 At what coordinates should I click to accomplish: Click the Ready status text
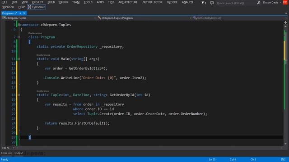coord(5,160)
